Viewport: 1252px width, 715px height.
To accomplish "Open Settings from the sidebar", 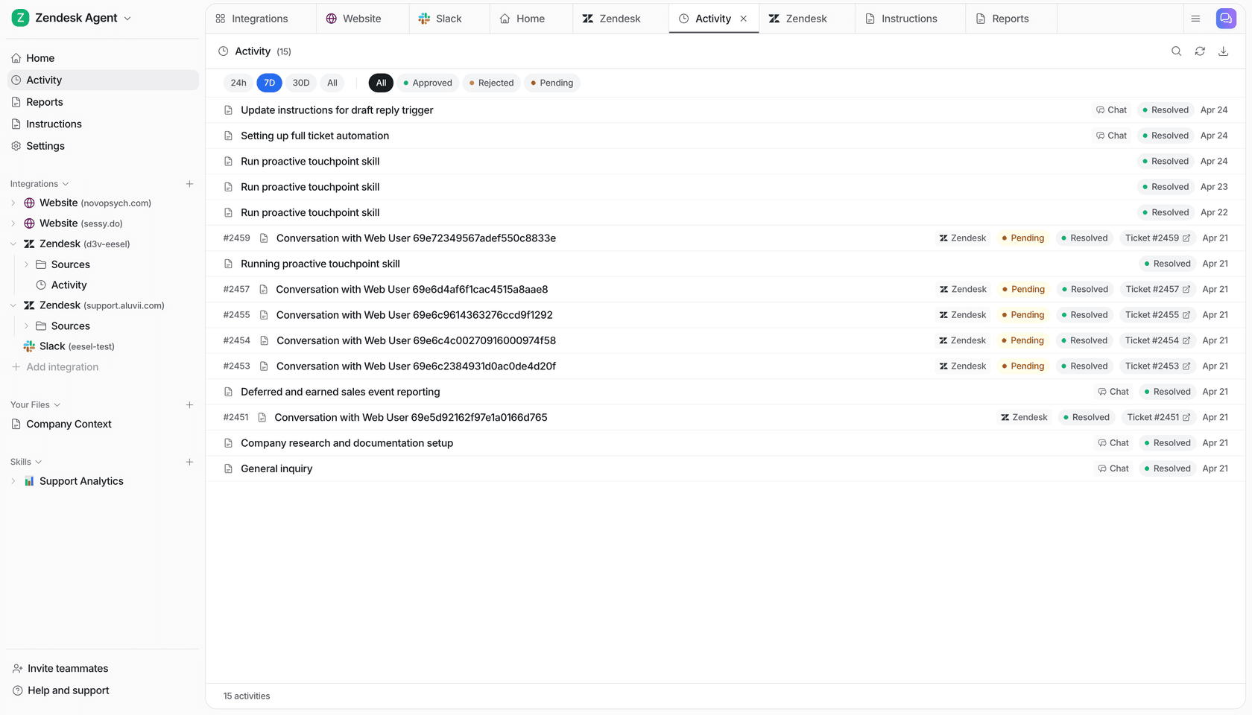I will 45,145.
